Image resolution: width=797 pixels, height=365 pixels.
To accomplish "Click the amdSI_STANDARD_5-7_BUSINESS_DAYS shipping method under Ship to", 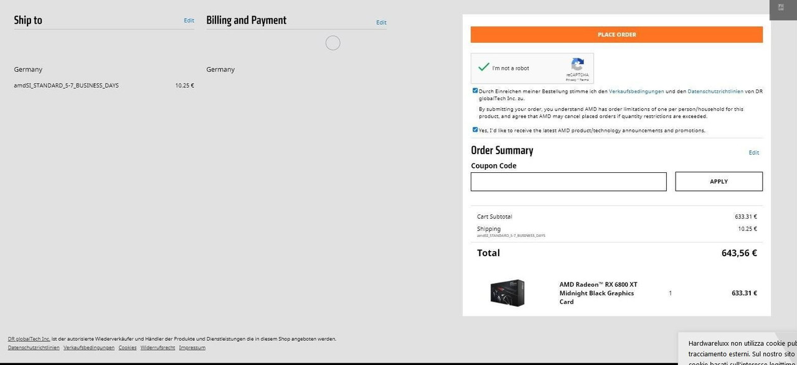I will (66, 86).
